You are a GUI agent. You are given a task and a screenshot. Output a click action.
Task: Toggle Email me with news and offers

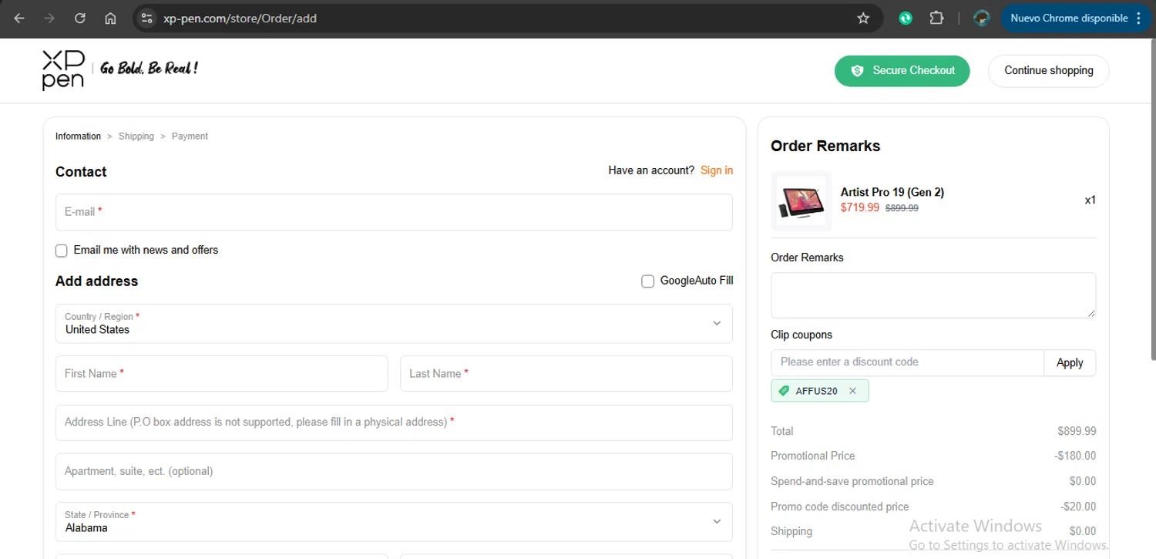[62, 251]
